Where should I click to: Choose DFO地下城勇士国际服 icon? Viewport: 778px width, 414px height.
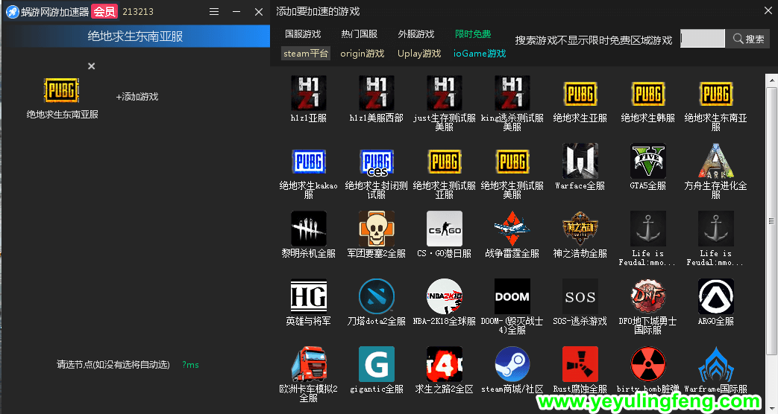pyautogui.click(x=648, y=296)
